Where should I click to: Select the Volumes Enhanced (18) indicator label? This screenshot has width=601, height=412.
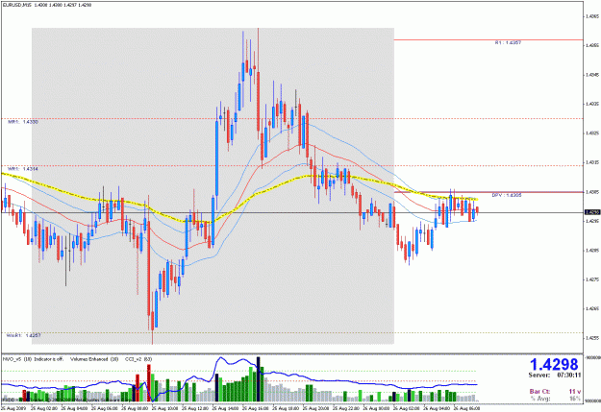click(94, 359)
